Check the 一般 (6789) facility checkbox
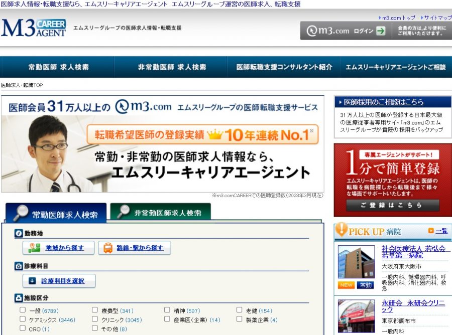The height and width of the screenshot is (335, 452). tap(23, 310)
